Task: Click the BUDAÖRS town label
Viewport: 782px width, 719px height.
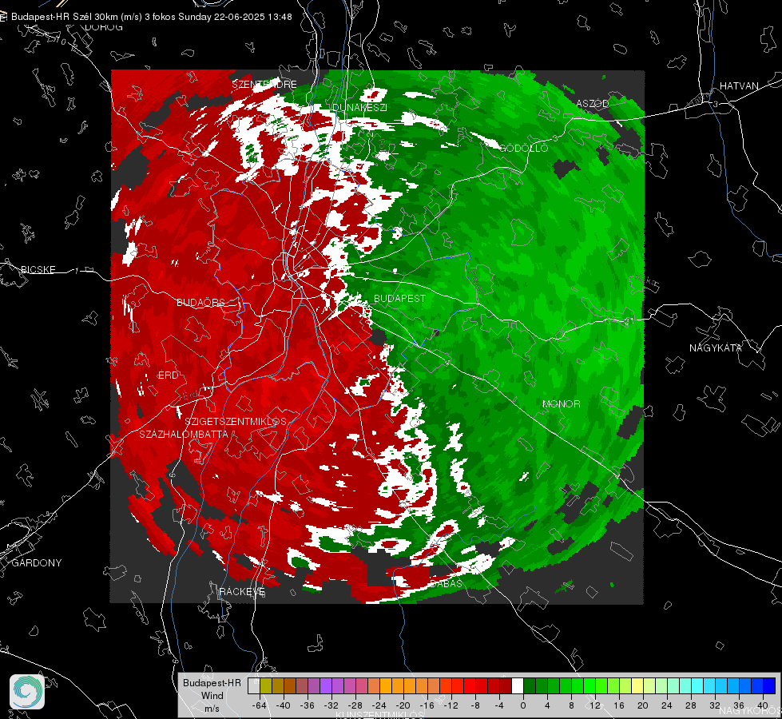Action: coord(200,302)
